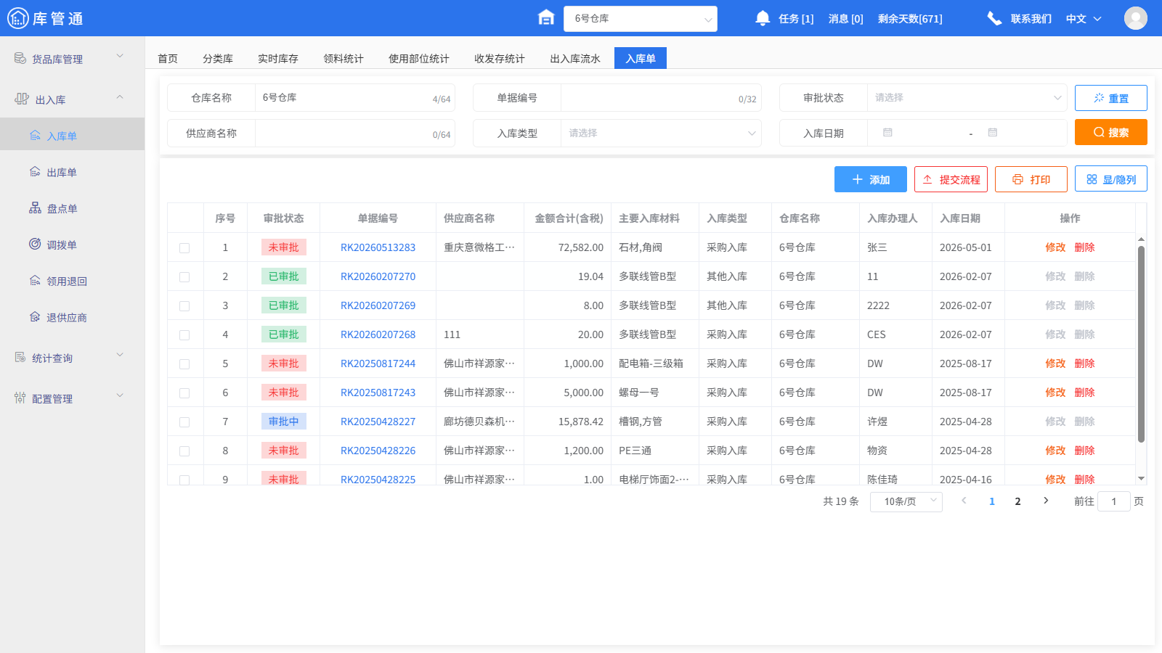Go to the next page arrow
This screenshot has height=653, width=1162.
1046,501
